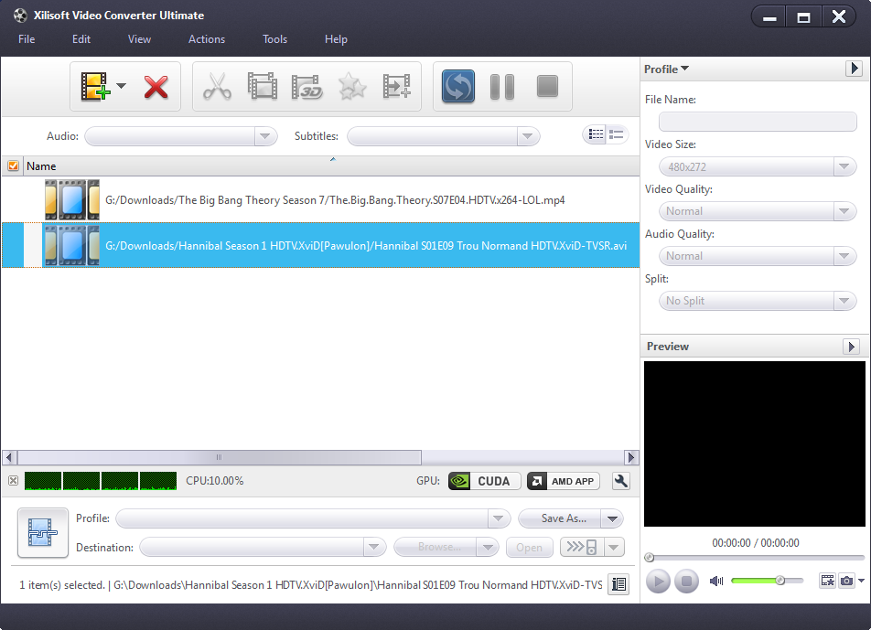Close the CPU usage graph panel
The height and width of the screenshot is (630, 871).
pos(14,481)
